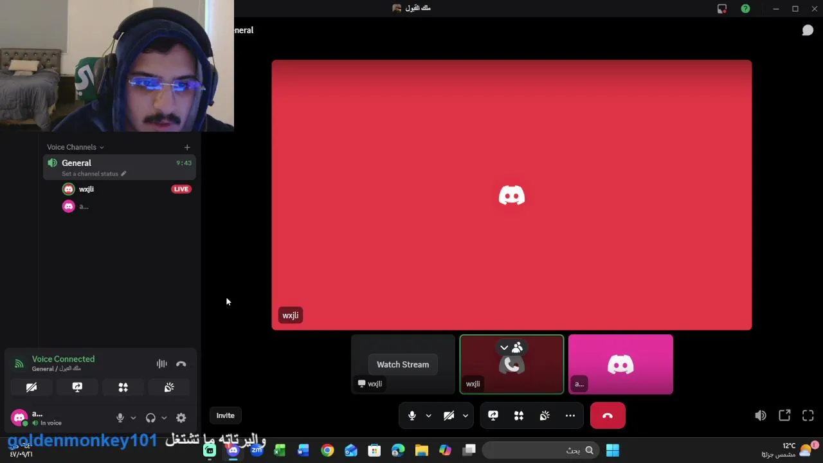Open more options ellipsis in call bar
The width and height of the screenshot is (823, 463).
(x=570, y=415)
